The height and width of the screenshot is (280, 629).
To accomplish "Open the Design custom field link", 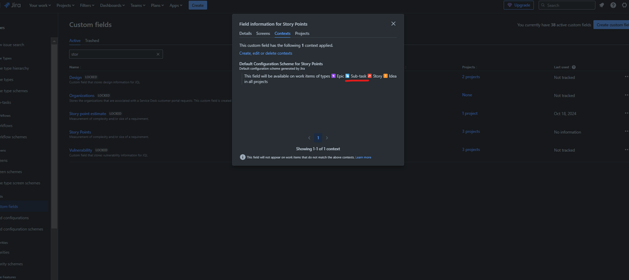I will coord(76,77).
